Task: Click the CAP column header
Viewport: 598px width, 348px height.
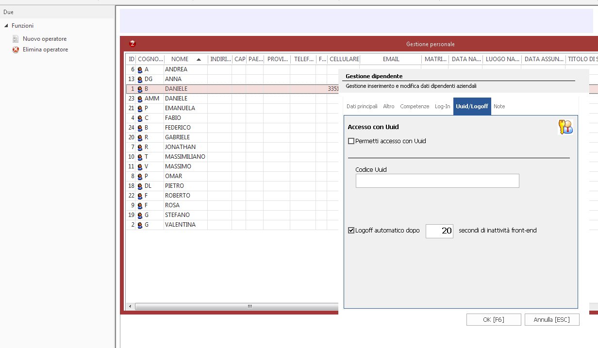Action: (x=239, y=59)
